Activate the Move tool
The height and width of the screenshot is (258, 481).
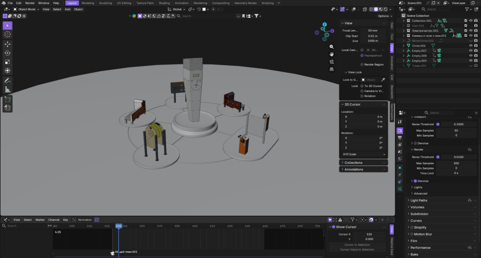[8, 44]
